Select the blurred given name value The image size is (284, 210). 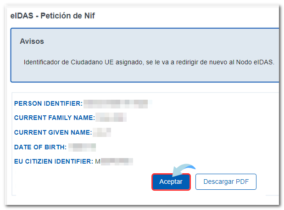[x=102, y=133]
